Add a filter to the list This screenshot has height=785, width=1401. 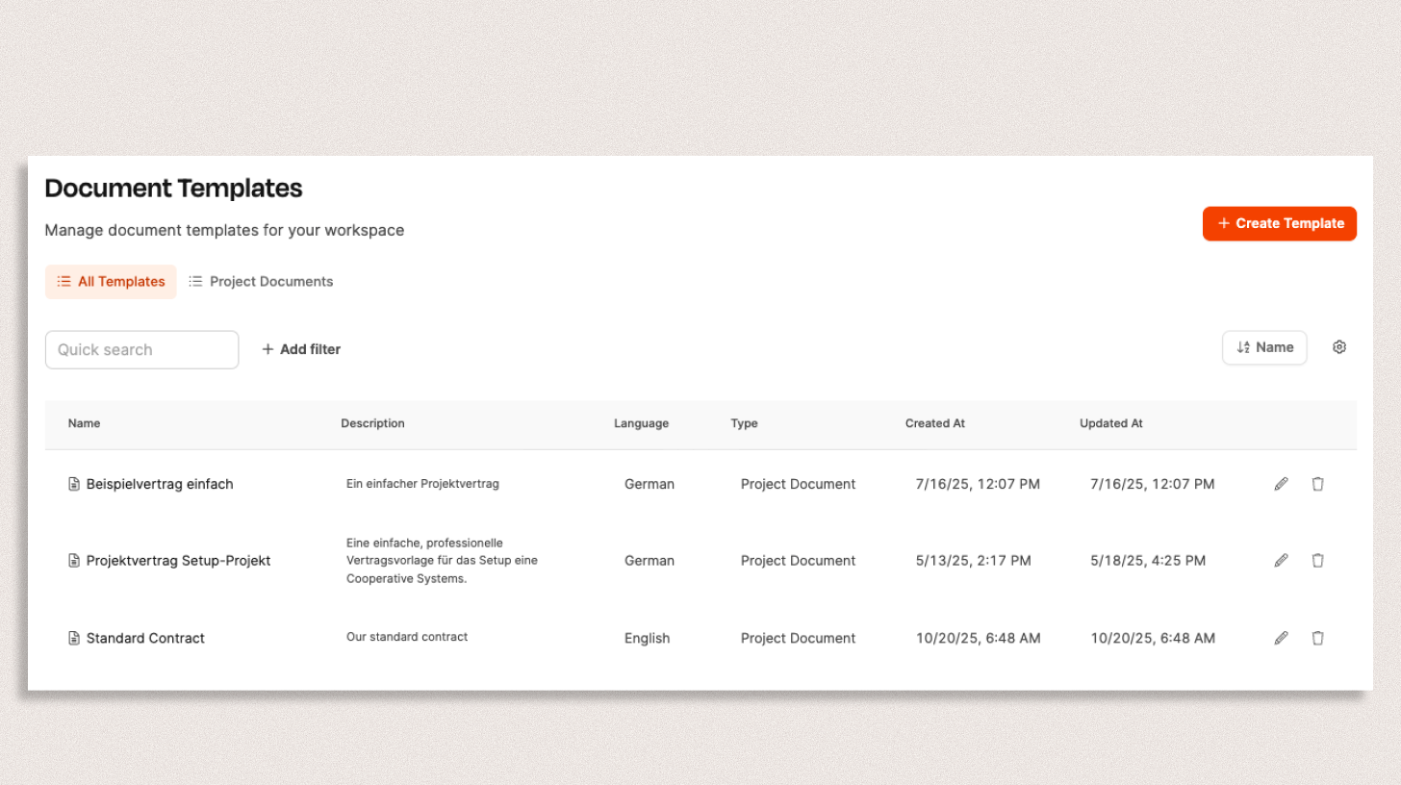tap(301, 349)
